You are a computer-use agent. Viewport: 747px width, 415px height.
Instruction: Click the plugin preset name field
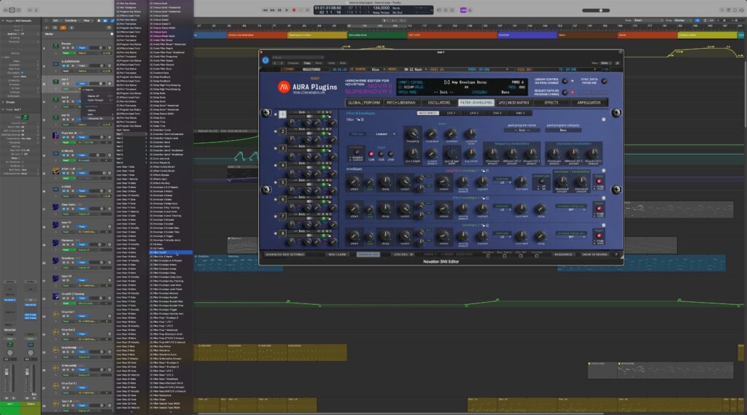298,58
